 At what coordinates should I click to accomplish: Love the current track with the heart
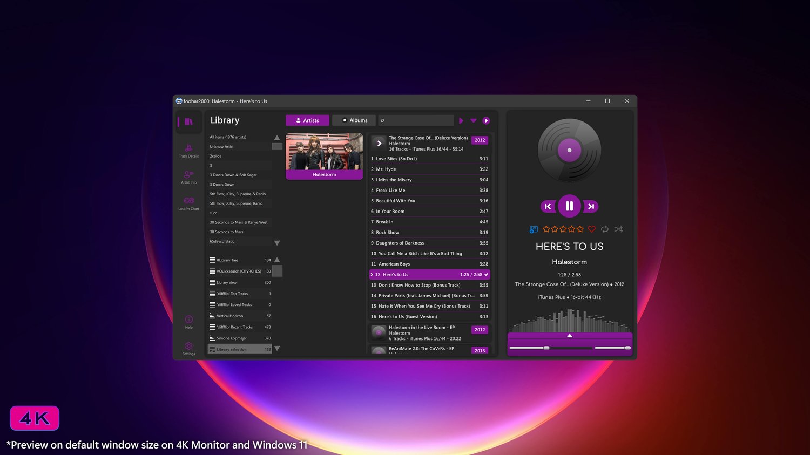592,229
